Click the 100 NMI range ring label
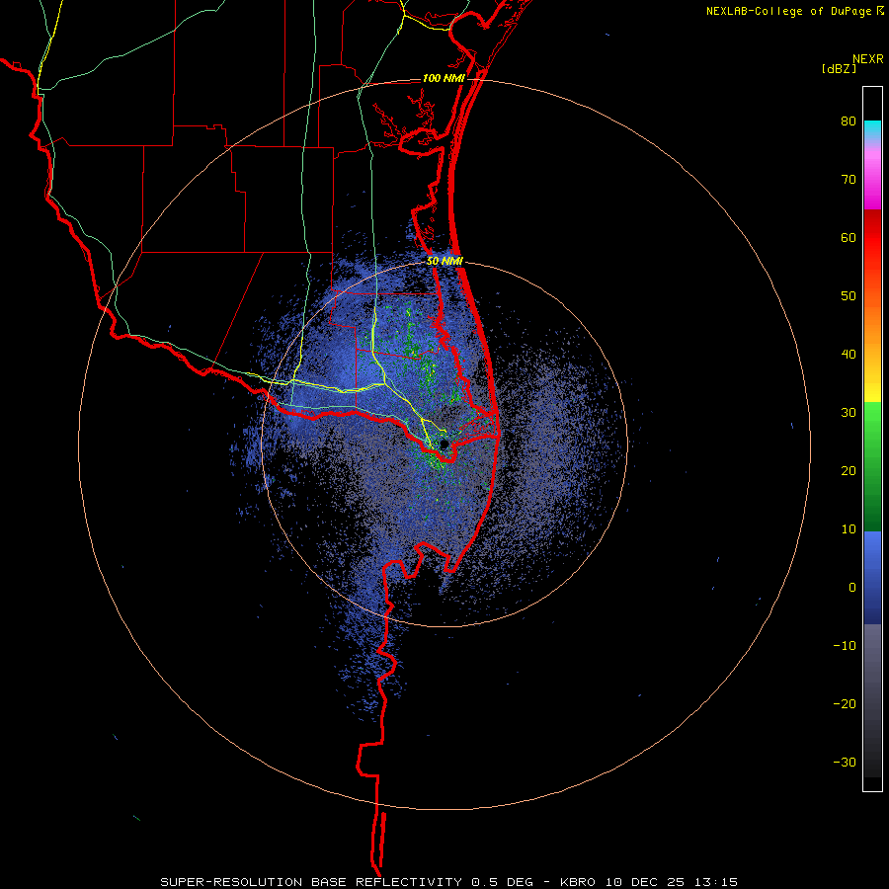 [x=444, y=78]
